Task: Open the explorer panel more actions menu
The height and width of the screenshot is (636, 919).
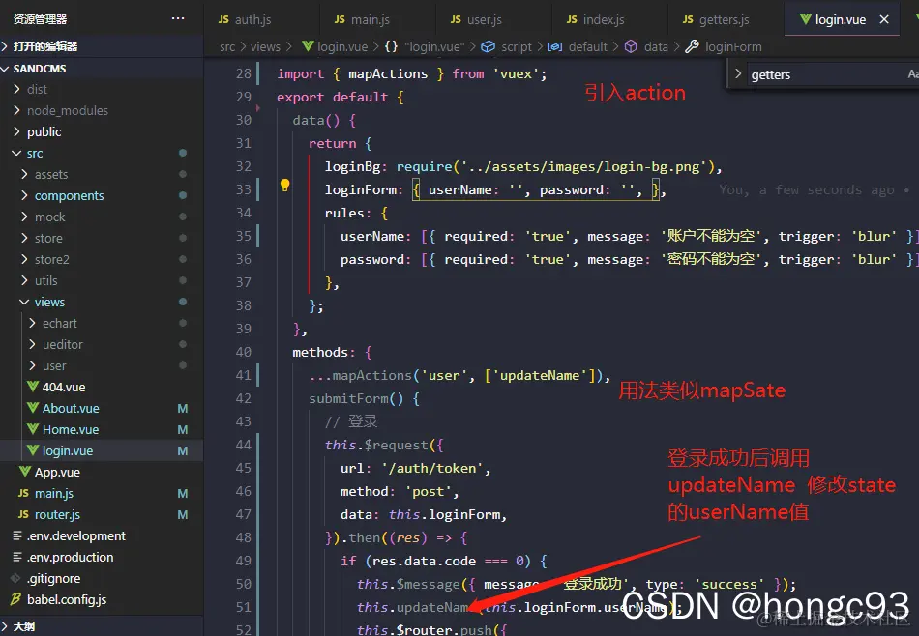Action: pyautogui.click(x=178, y=18)
